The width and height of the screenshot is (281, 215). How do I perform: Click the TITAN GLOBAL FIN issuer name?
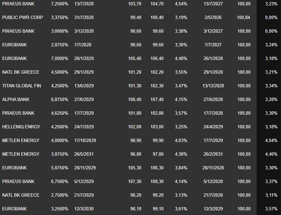(22, 86)
